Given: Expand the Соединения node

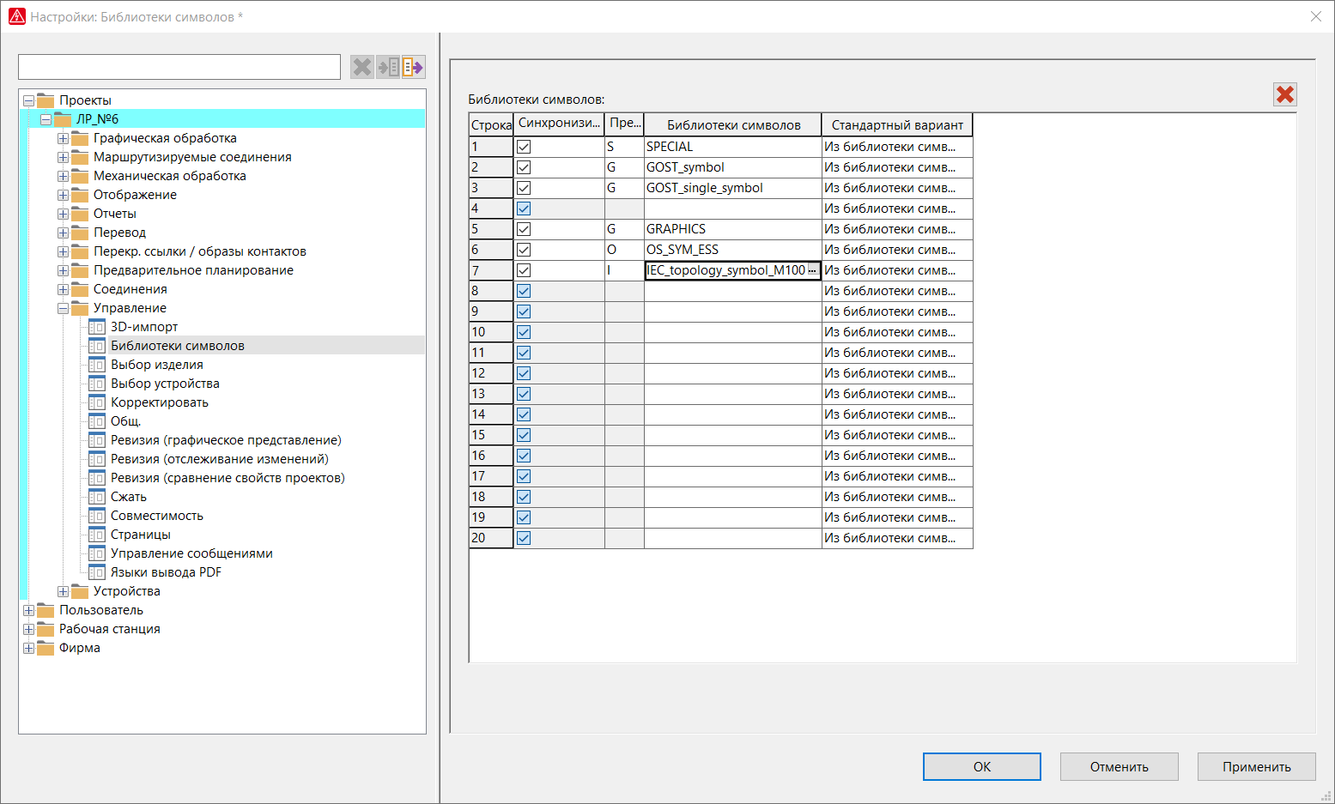Looking at the screenshot, I should click(x=63, y=289).
